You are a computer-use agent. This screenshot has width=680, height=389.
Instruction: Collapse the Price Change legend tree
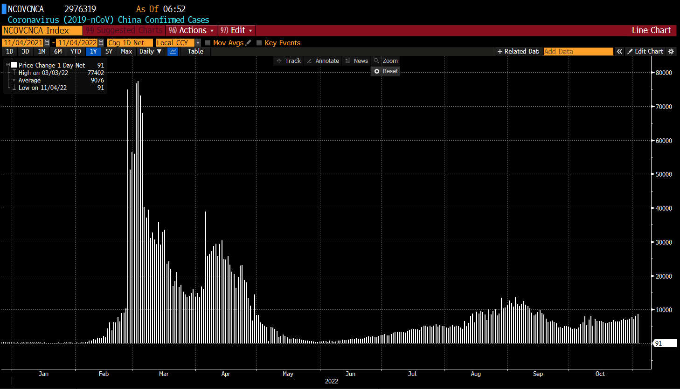coord(8,65)
